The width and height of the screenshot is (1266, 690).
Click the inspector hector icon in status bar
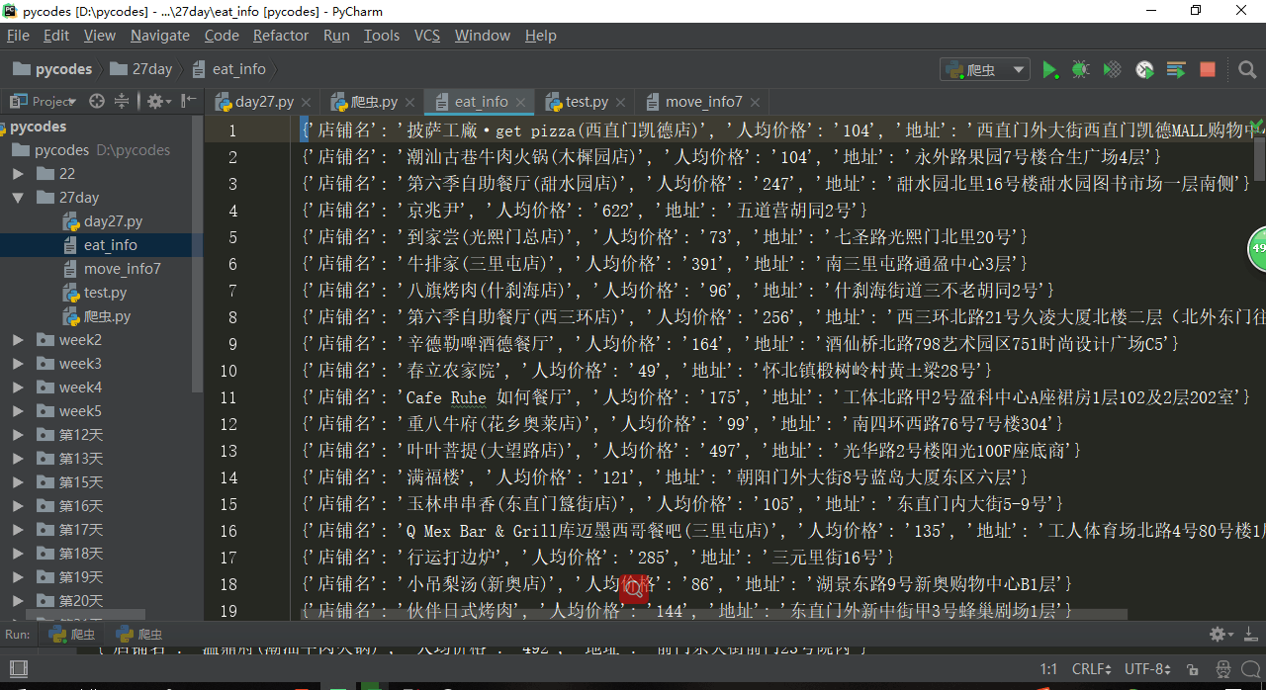1225,669
